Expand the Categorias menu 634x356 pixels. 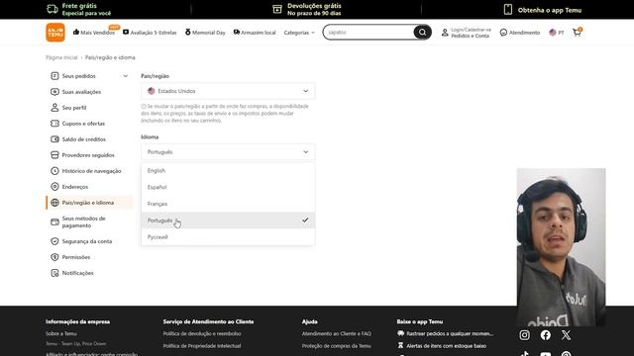coord(299,33)
